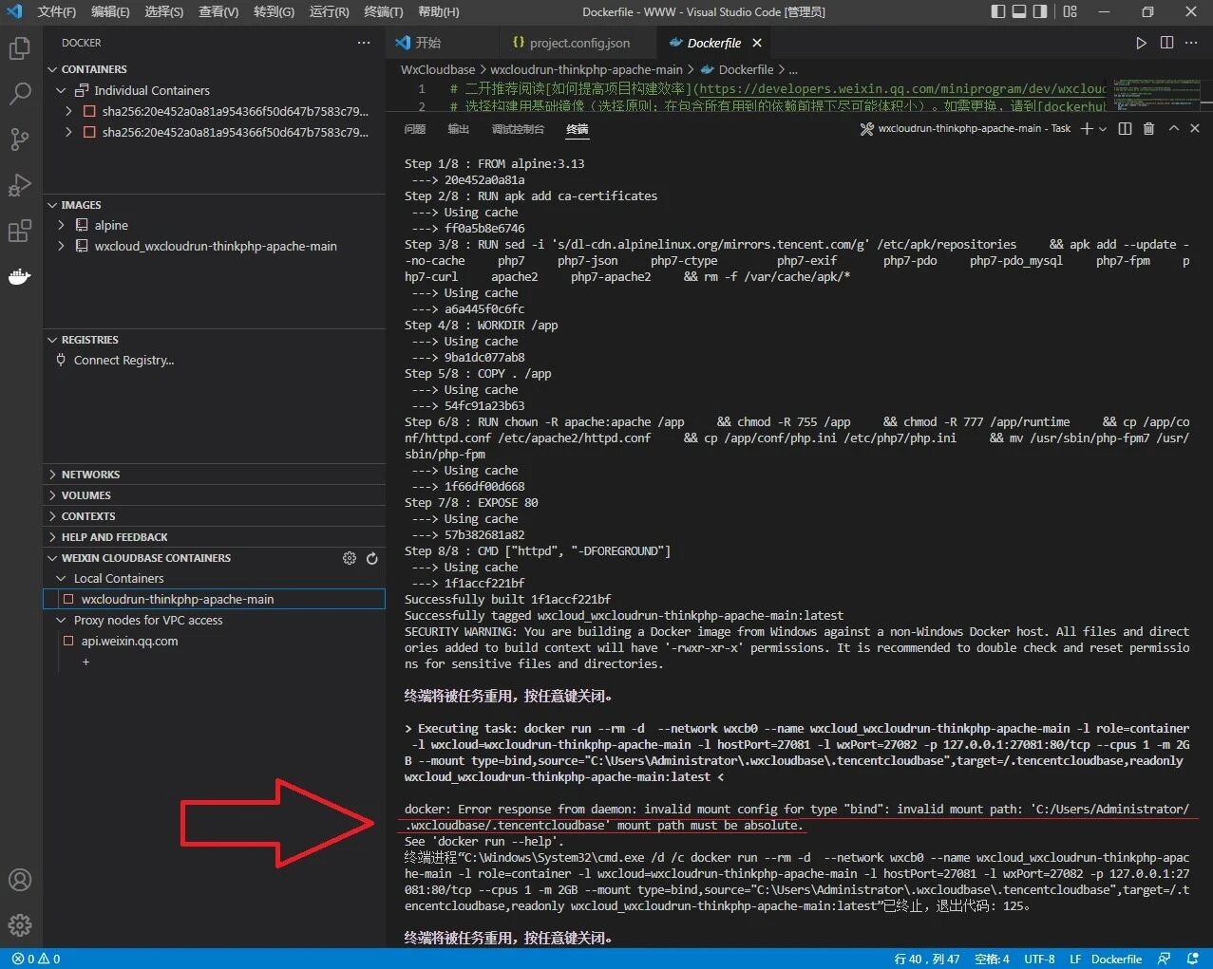1213x969 pixels.
Task: Split the terminal panel
Action: (x=1125, y=128)
